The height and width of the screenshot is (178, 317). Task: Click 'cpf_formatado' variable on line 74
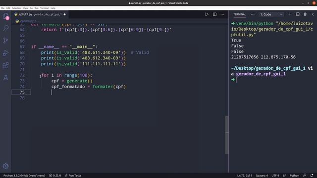click(68, 87)
